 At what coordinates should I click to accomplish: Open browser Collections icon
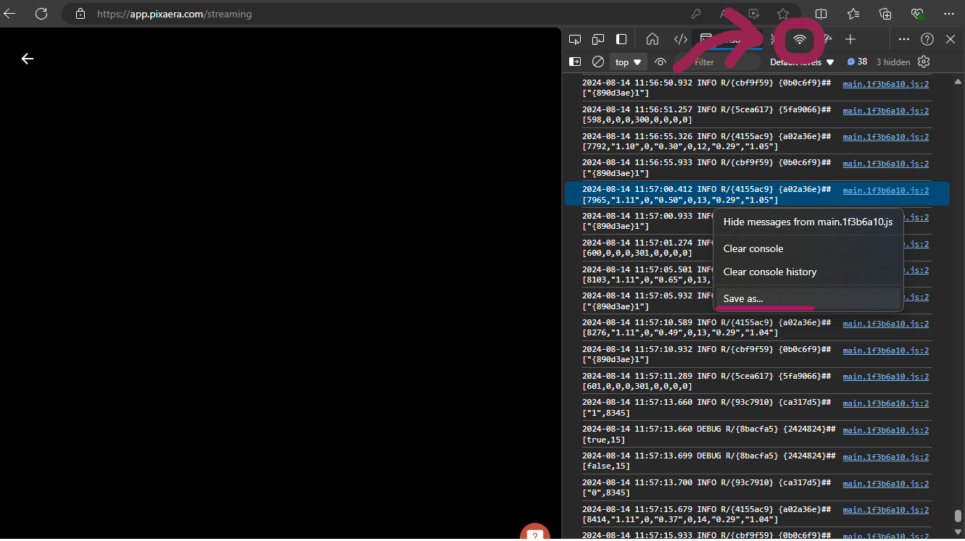(x=885, y=14)
